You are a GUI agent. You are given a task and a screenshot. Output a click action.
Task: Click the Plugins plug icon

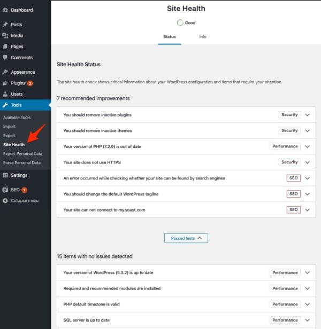coord(5,83)
